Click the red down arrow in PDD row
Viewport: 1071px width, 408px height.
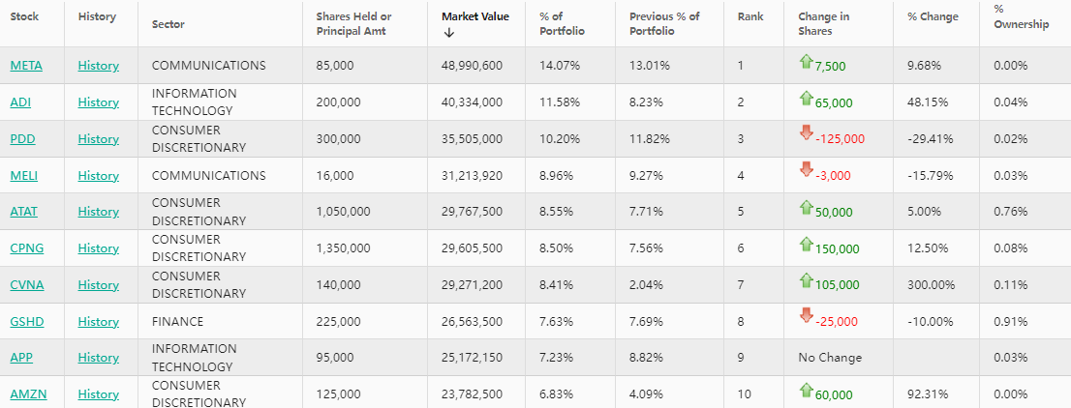pos(806,132)
